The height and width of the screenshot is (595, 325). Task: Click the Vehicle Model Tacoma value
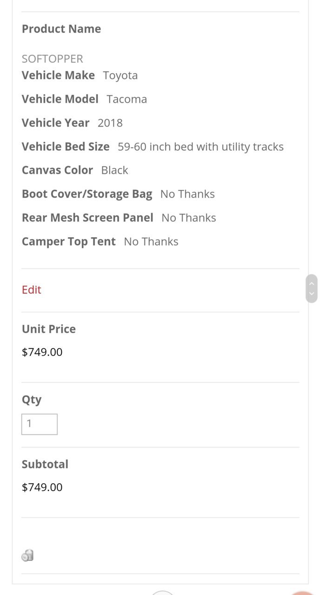[x=127, y=99]
